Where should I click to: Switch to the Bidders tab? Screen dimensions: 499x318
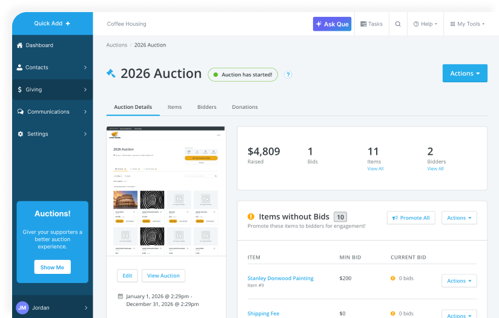(x=207, y=107)
